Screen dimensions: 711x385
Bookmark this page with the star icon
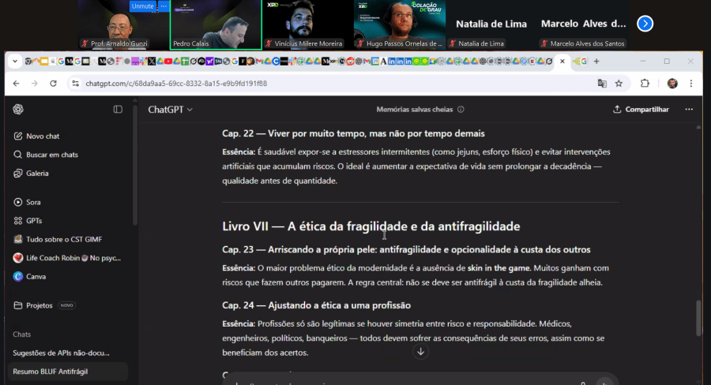619,83
